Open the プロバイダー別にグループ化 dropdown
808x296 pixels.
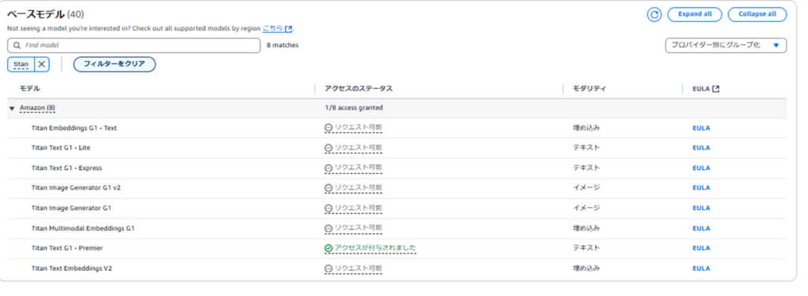726,45
